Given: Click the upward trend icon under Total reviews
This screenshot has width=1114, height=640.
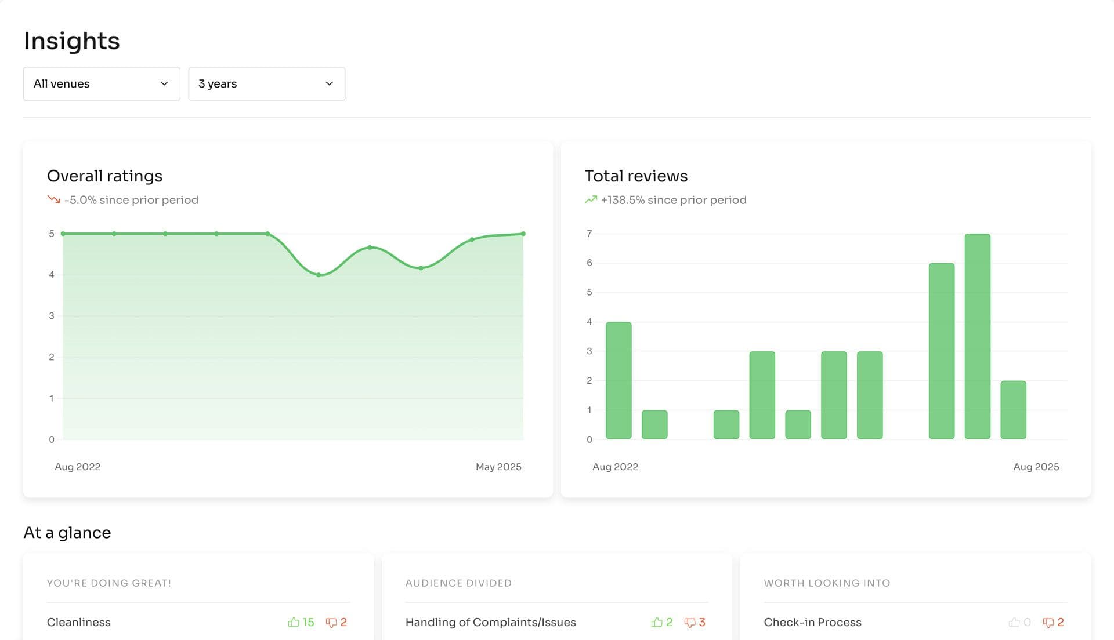Looking at the screenshot, I should (591, 199).
